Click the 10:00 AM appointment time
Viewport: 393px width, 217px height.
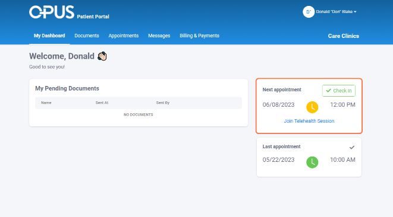coord(342,159)
